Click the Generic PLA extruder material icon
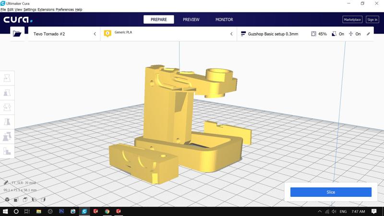Image resolution: width=384 pixels, height=216 pixels. click(108, 33)
